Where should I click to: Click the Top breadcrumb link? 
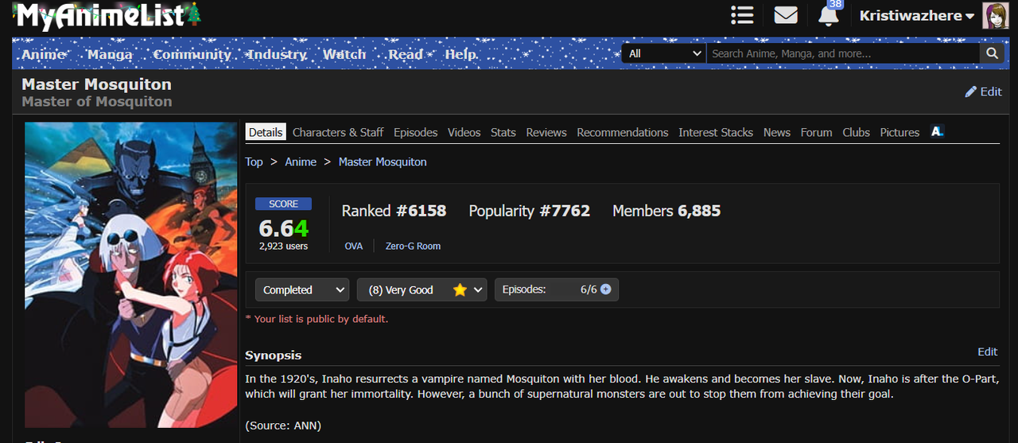[x=254, y=161]
